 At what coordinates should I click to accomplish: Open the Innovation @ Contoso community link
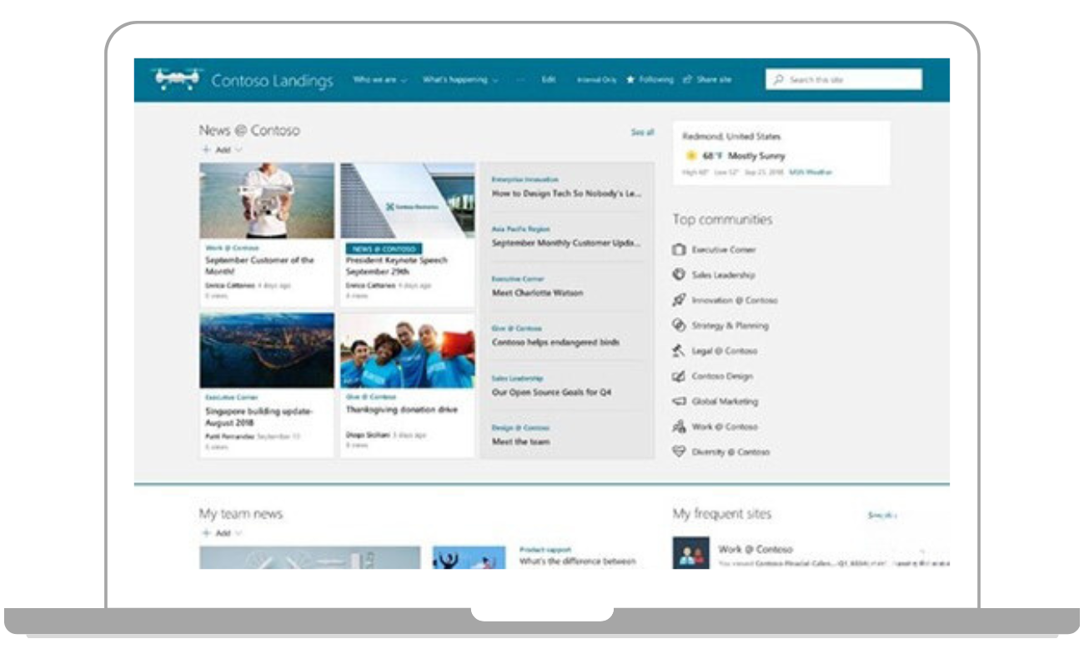pos(735,300)
